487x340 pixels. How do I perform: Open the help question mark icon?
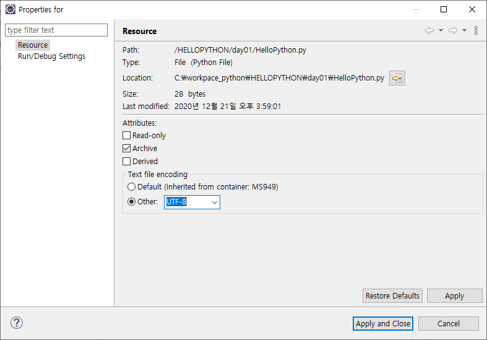17,323
